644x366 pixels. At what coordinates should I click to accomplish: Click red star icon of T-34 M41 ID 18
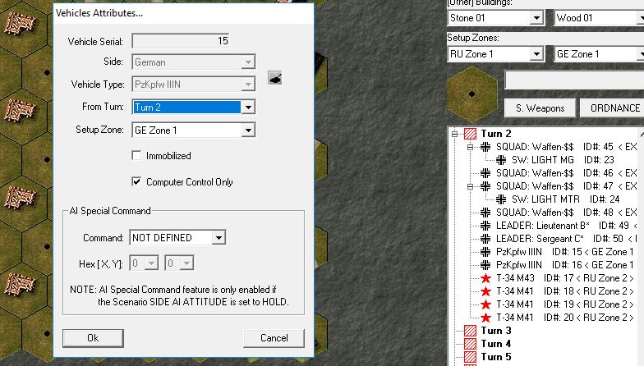(485, 291)
